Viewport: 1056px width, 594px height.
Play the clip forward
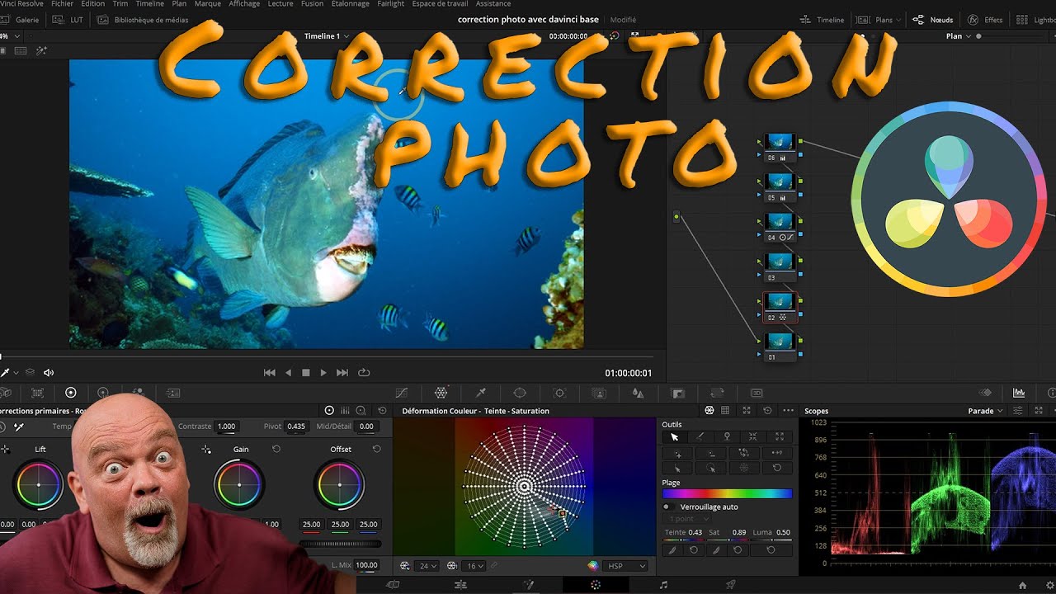323,373
